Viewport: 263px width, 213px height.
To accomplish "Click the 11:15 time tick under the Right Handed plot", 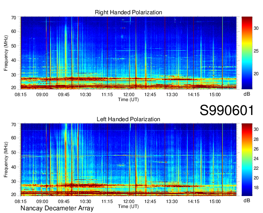I will (x=107, y=95).
